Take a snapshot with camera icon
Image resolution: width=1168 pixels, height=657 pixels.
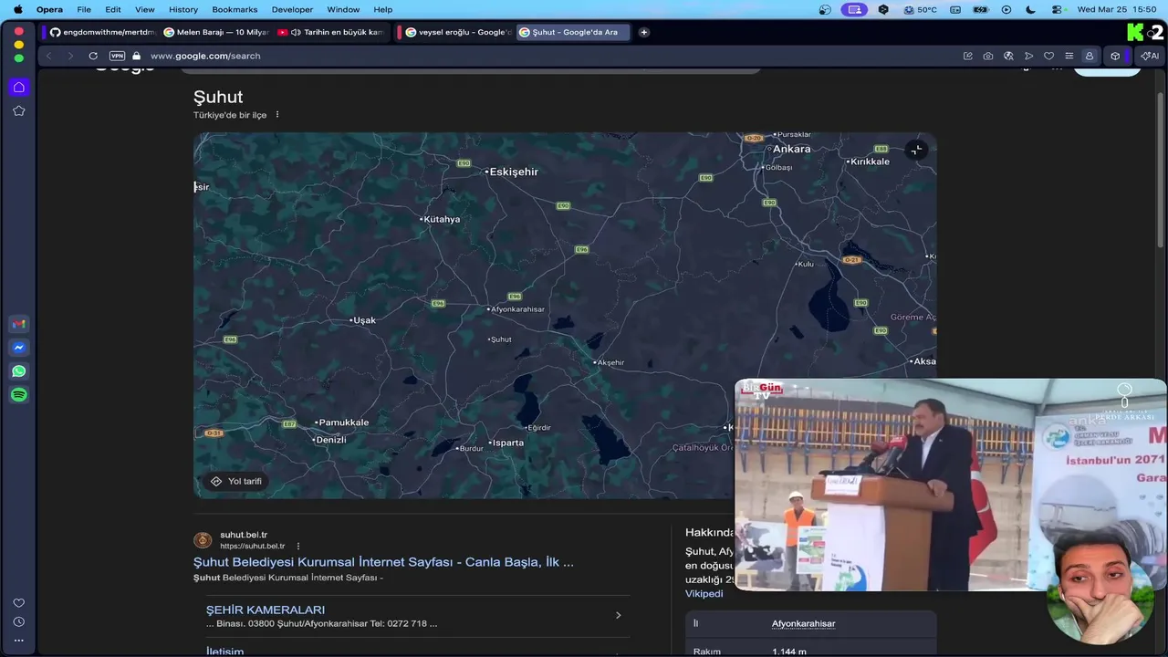click(x=988, y=56)
